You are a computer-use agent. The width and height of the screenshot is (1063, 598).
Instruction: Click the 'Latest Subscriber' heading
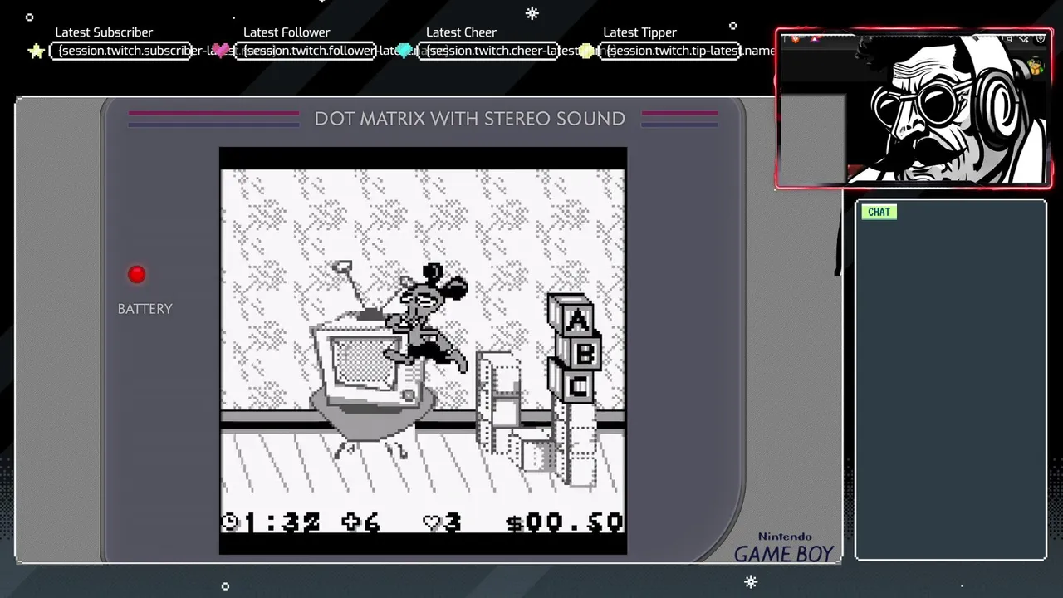[104, 32]
